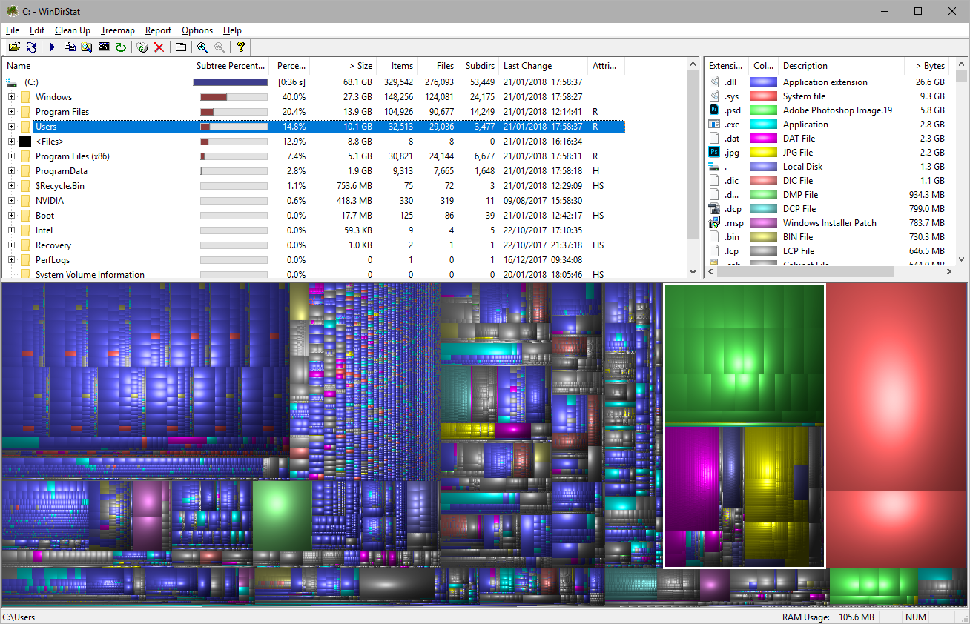Open the Options menu

coord(197,30)
